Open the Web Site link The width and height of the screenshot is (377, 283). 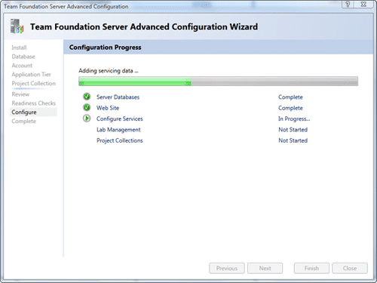[x=108, y=108]
